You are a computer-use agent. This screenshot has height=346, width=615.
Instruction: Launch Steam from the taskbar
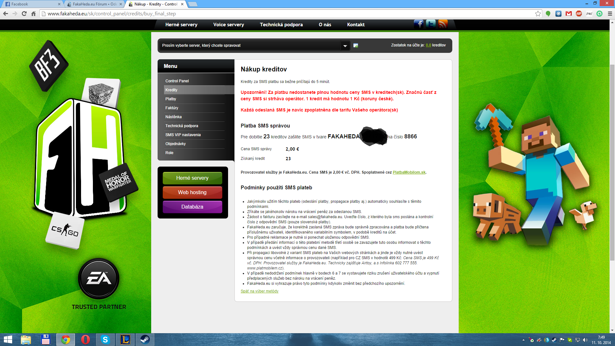(x=145, y=339)
